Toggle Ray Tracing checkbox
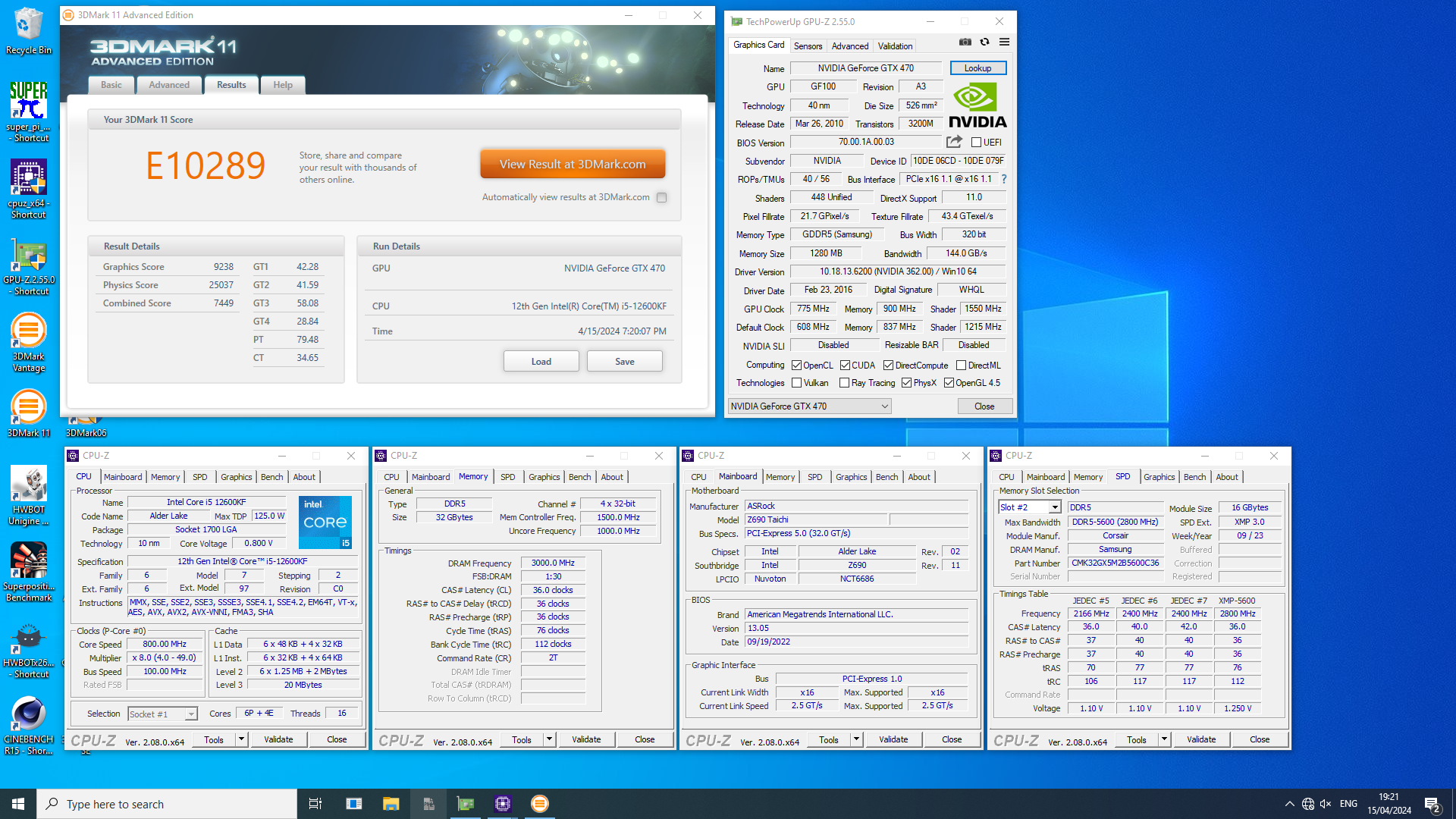Screen dimensions: 1456x819 click(845, 383)
